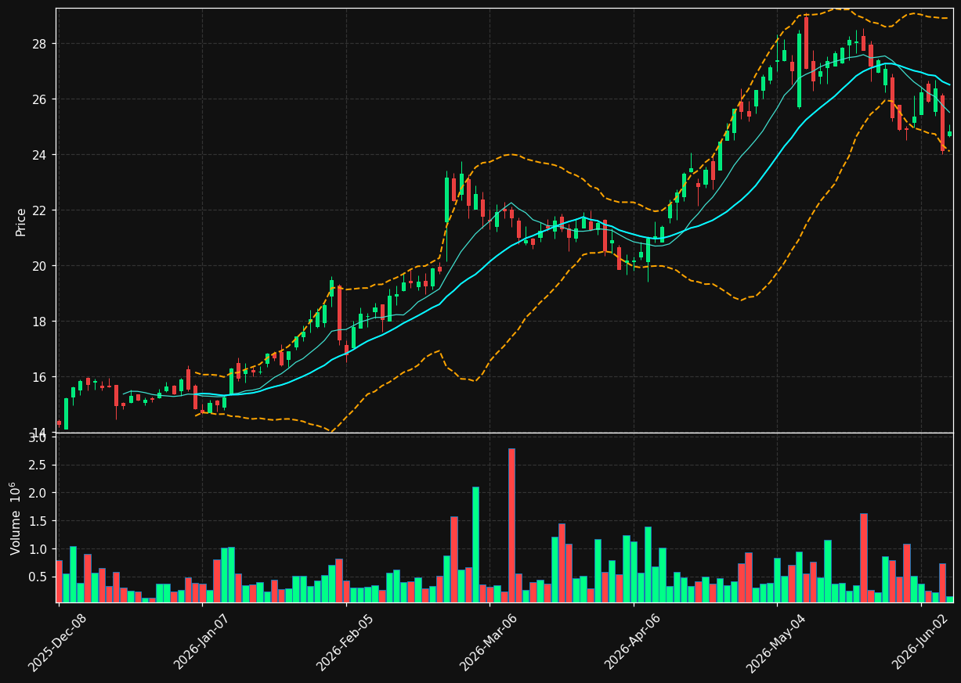The width and height of the screenshot is (961, 683).
Task: Select the 22 price tick label
Action: coord(41,210)
